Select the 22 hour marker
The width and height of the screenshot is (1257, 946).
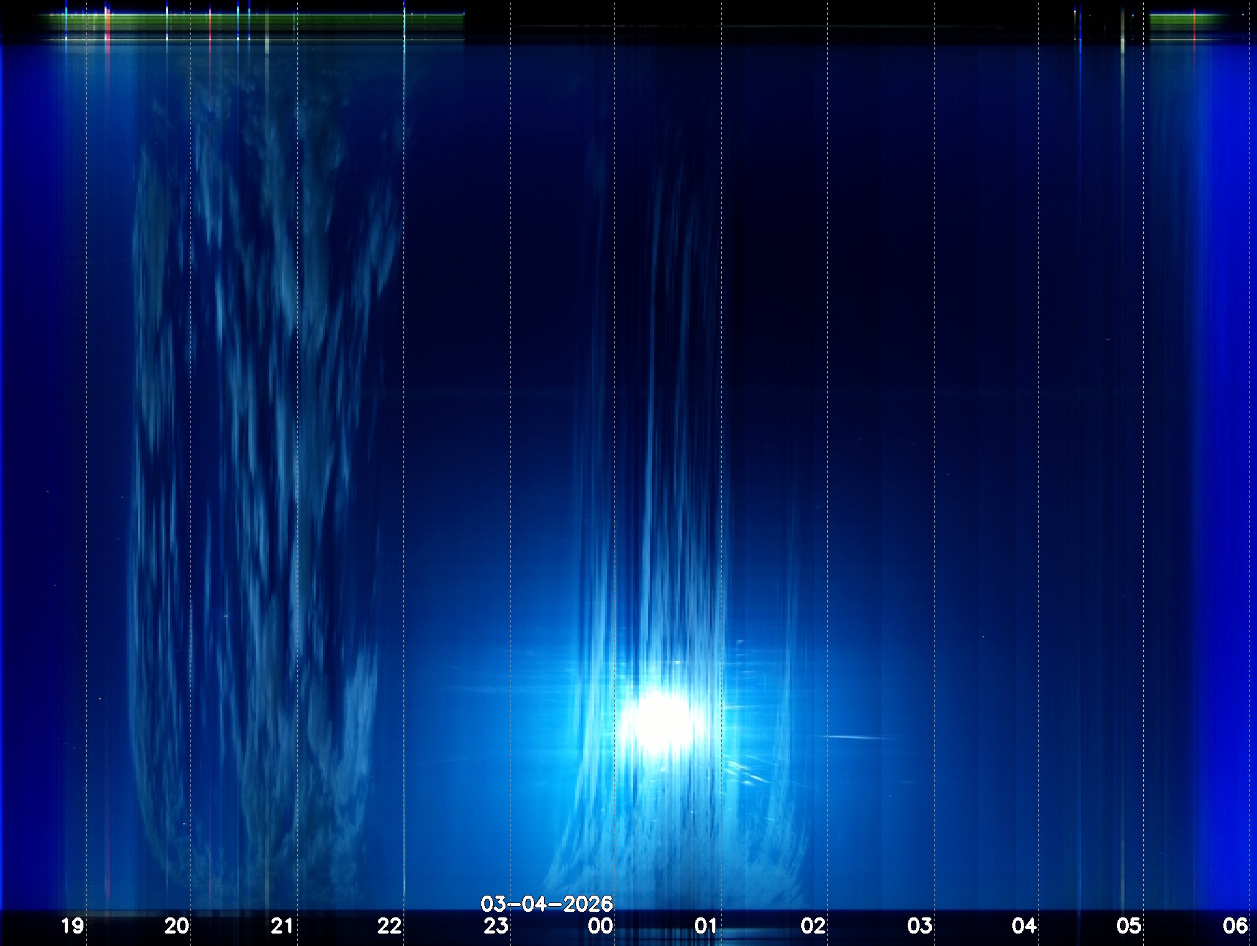pyautogui.click(x=390, y=926)
